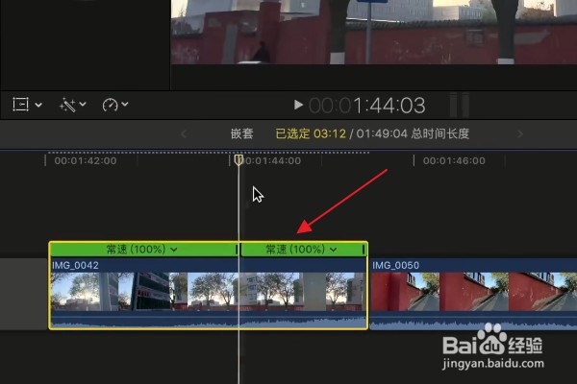Click the first speed segment retime handle
577x384 pixels.
coord(237,250)
